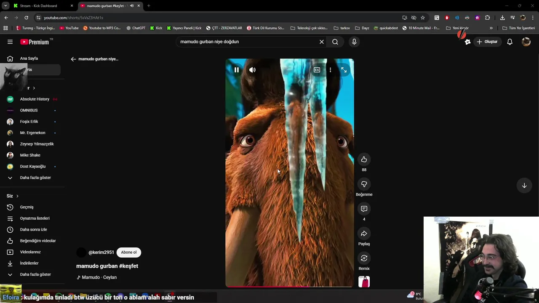Open YouTube notifications bell
This screenshot has height=303, width=539.
[x=510, y=42]
